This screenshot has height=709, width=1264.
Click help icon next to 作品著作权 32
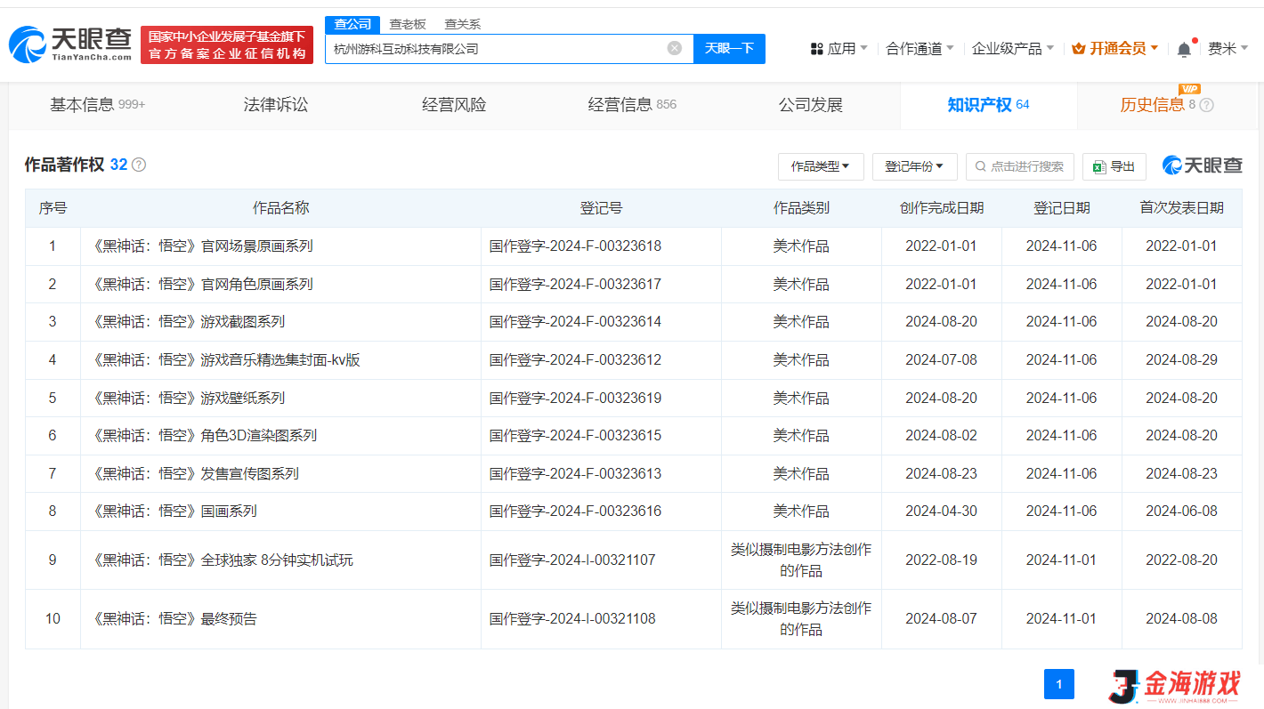pyautogui.click(x=139, y=165)
